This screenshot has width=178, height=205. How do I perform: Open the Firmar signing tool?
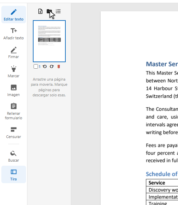tap(14, 52)
